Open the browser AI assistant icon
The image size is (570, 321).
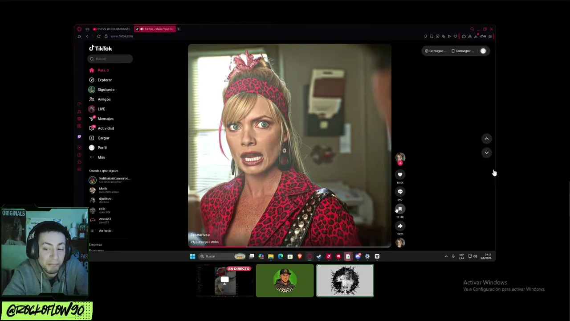coord(483,36)
